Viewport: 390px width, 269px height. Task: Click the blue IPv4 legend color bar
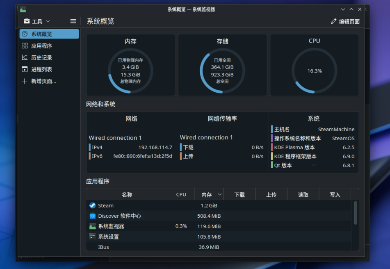click(89, 148)
